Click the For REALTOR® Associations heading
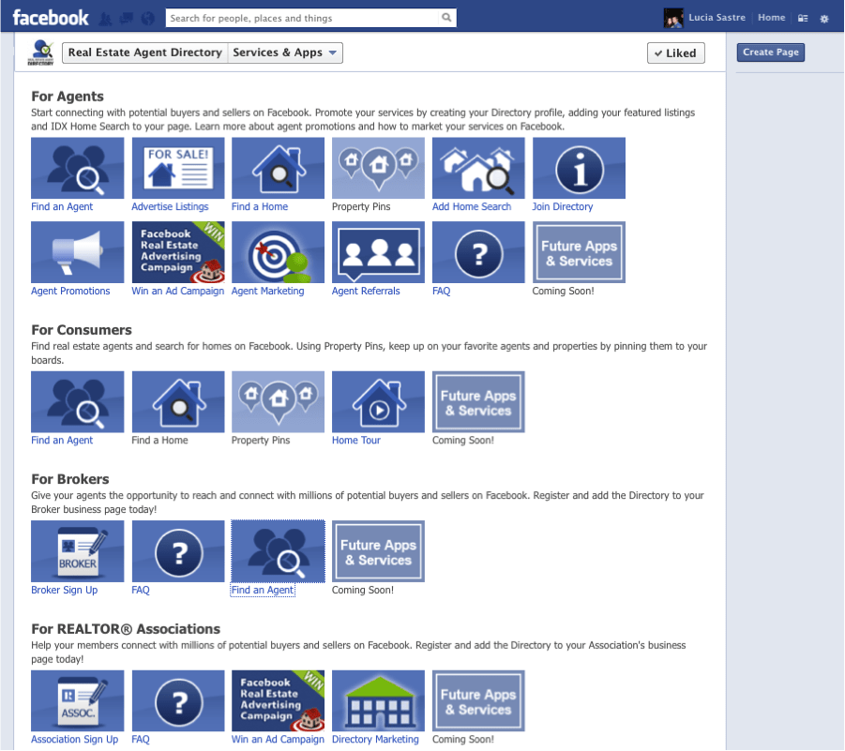845x751 pixels. [126, 629]
